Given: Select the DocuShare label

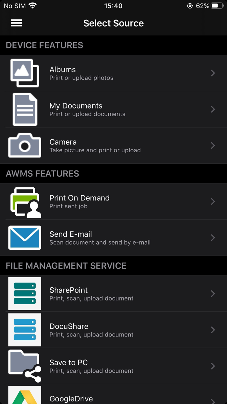Looking at the screenshot, I should (69, 326).
